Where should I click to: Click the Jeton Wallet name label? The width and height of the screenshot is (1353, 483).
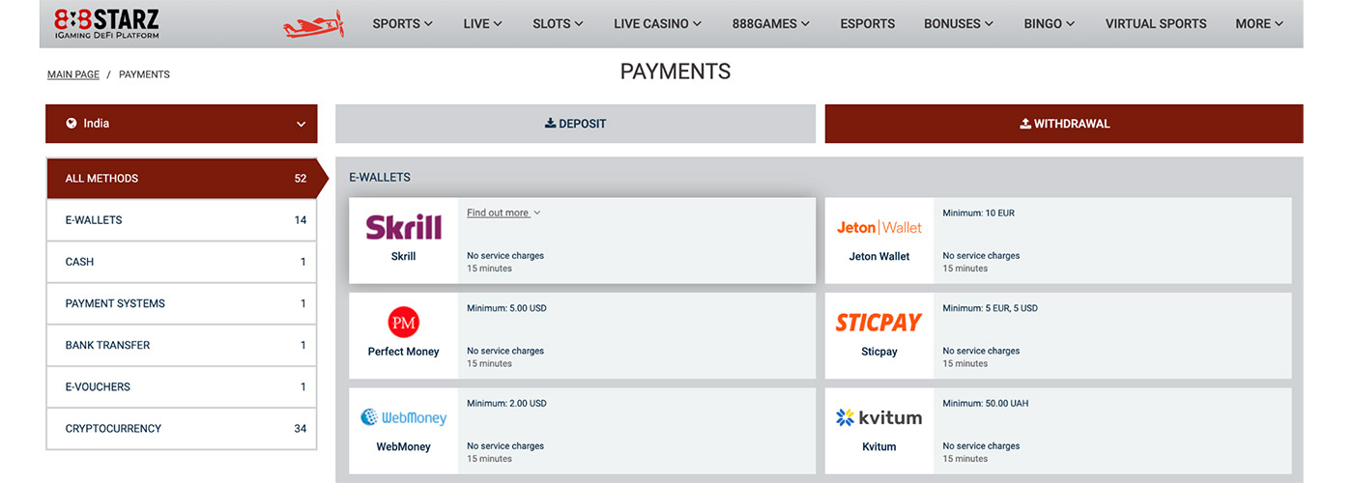click(x=879, y=256)
